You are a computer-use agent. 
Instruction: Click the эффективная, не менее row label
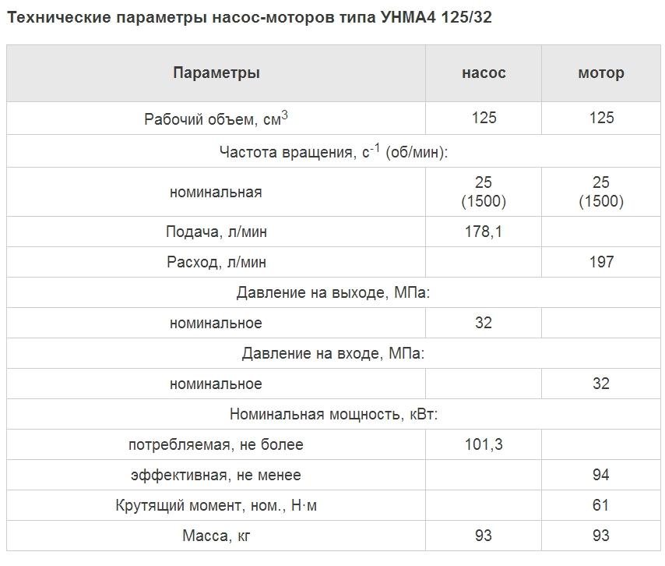pyautogui.click(x=216, y=476)
